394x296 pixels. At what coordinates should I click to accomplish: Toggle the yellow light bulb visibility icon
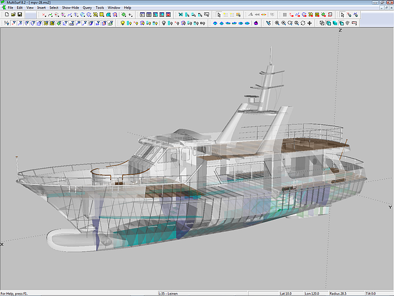123,23
